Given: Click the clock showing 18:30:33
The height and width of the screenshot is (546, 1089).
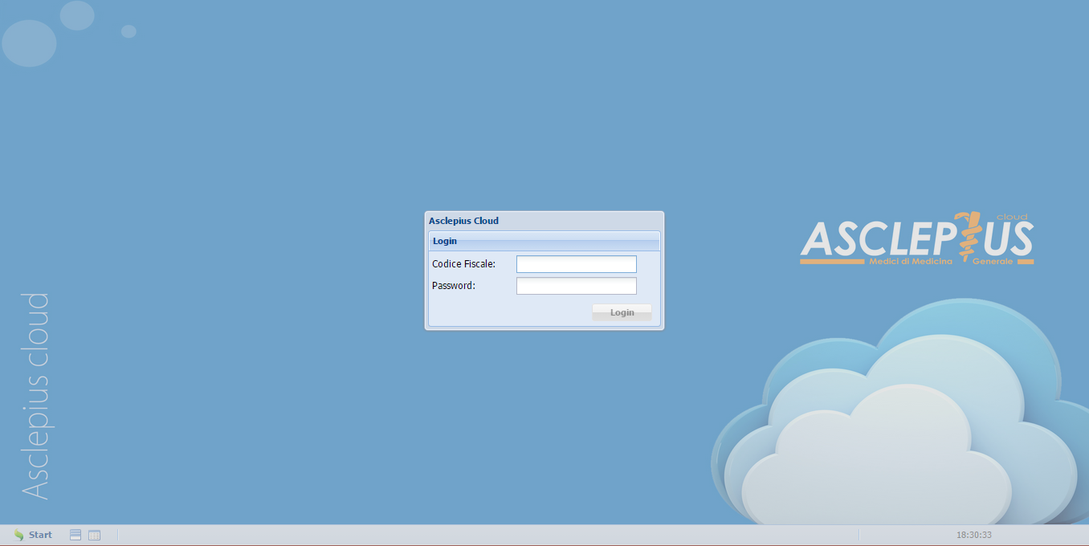Looking at the screenshot, I should point(973,535).
